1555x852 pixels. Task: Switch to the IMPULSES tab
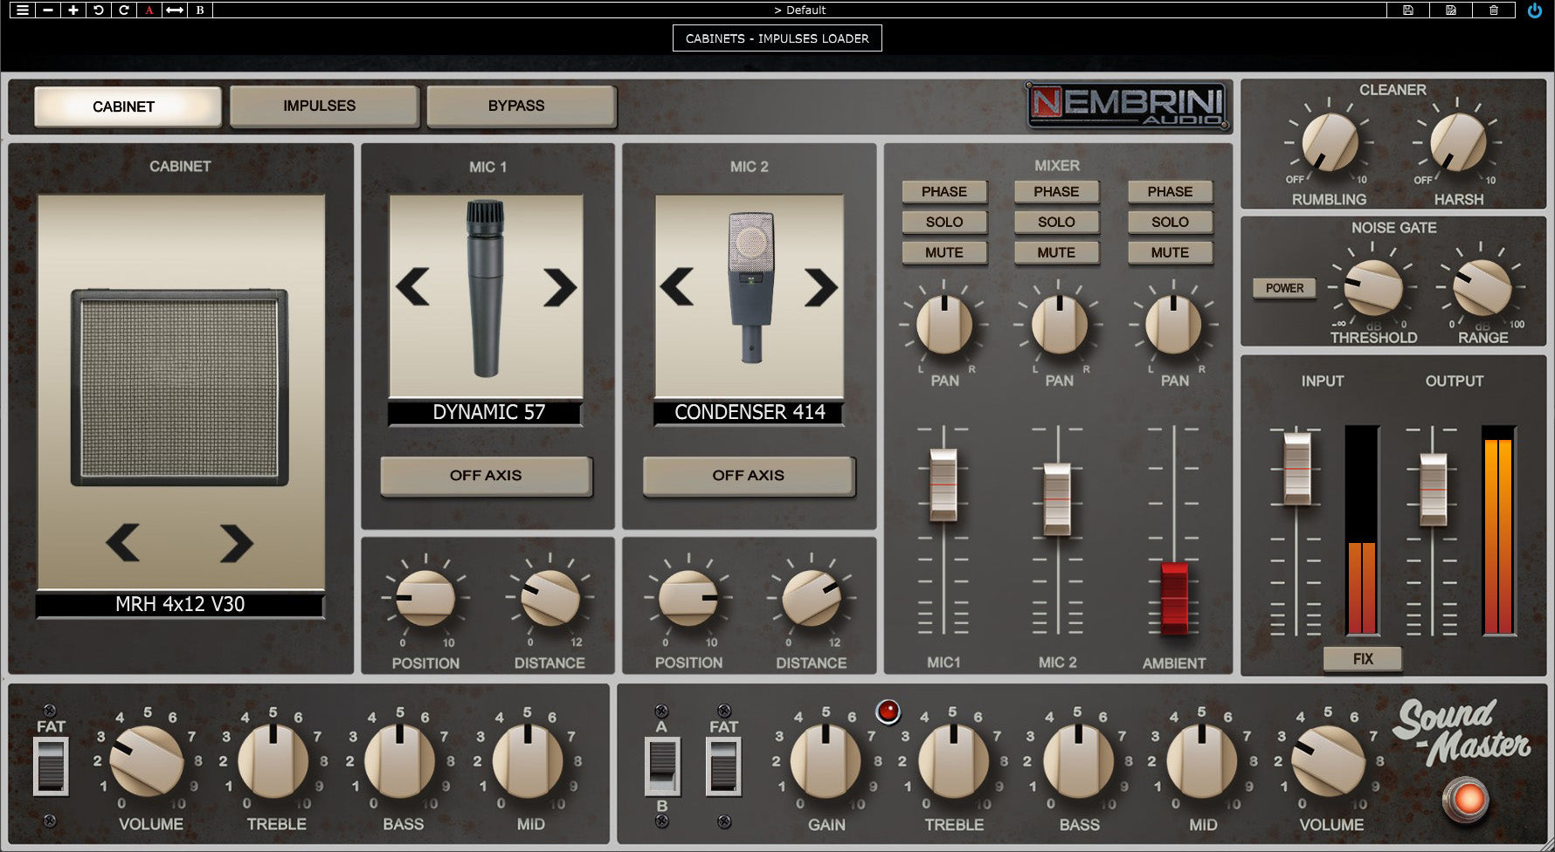coord(320,106)
